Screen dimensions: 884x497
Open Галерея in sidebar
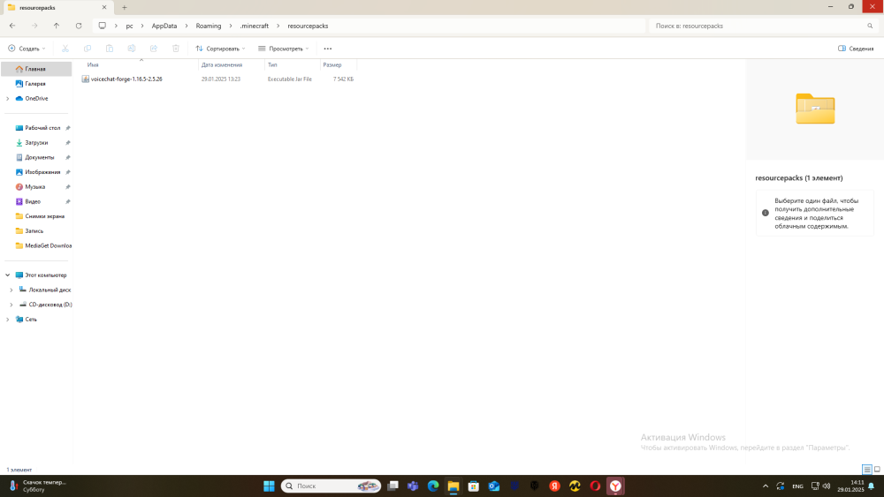click(x=36, y=83)
